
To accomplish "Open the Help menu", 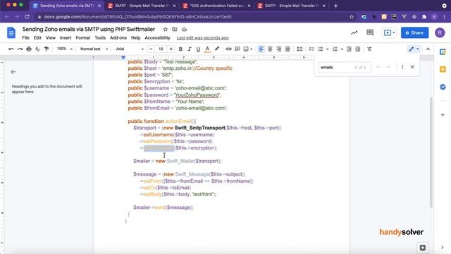I will pyautogui.click(x=135, y=37).
